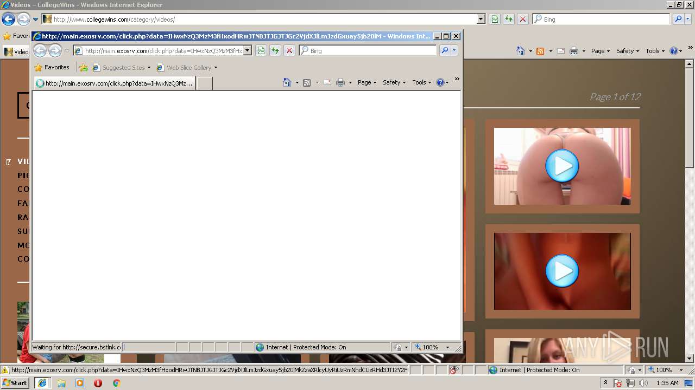Expand popup command bar overflow chevron
The width and height of the screenshot is (695, 390).
point(457,79)
